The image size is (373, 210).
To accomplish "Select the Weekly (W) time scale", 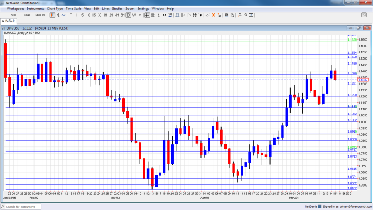I will tap(134, 15).
